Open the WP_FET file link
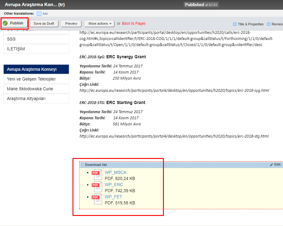Screen dimensions: 283x226 click(x=113, y=197)
